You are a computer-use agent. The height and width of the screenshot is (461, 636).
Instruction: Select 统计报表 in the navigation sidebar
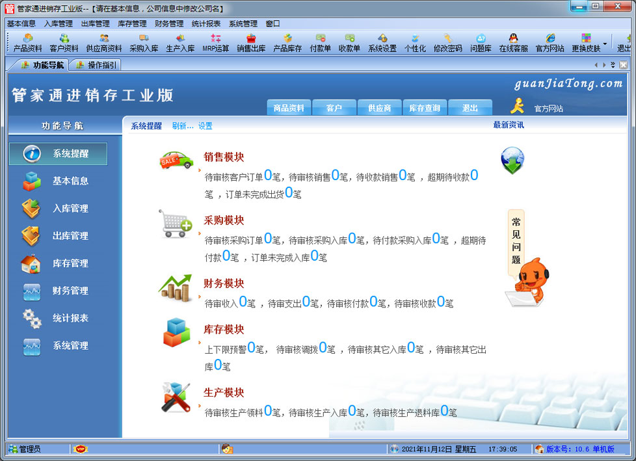pyautogui.click(x=70, y=319)
